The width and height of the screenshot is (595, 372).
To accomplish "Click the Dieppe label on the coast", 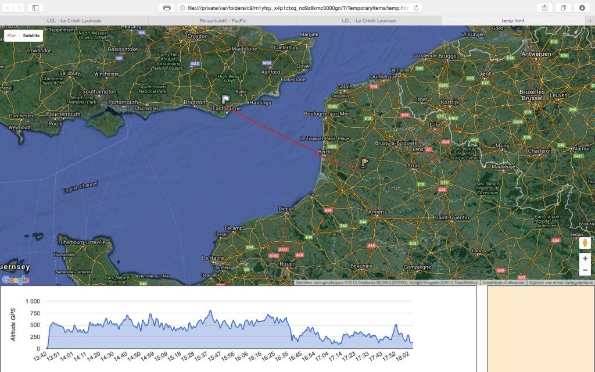I will coord(286,209).
